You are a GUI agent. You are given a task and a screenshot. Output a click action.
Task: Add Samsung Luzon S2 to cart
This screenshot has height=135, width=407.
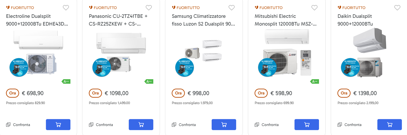click(224, 125)
